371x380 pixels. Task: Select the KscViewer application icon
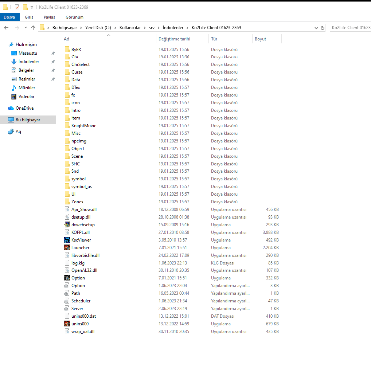[67, 240]
